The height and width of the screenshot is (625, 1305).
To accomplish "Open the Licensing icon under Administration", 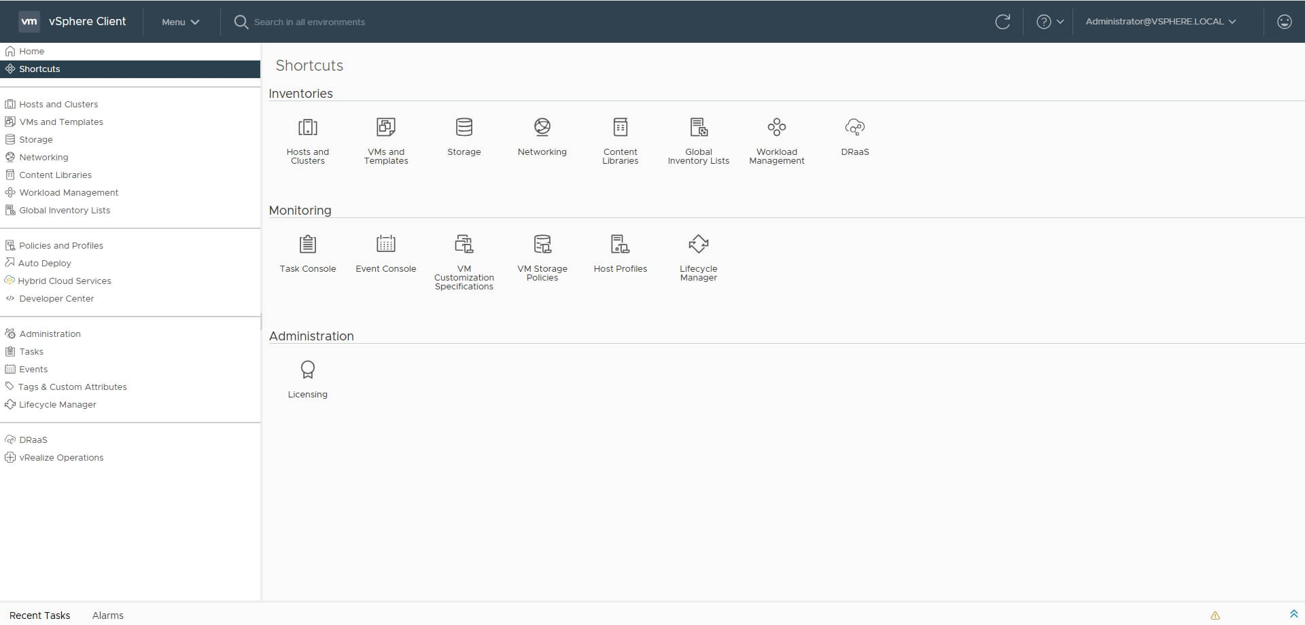I will pos(307,378).
